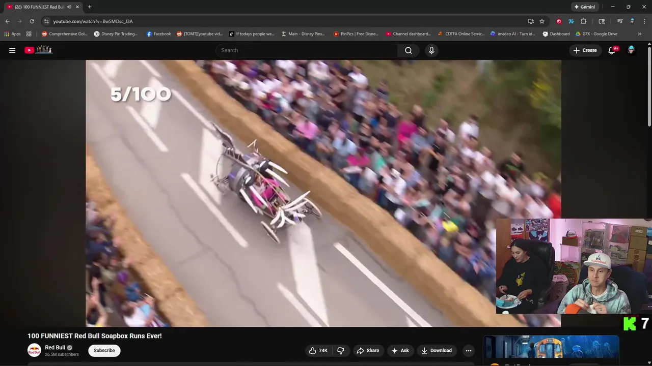Viewport: 652px width, 366px height.
Task: Open the red circular extension icon
Action: tap(559, 21)
